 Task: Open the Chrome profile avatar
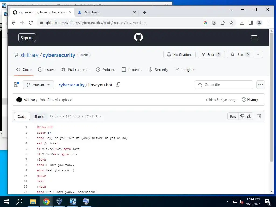click(x=259, y=23)
